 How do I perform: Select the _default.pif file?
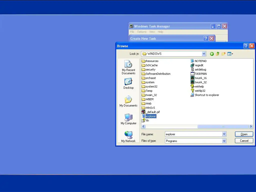coord(151,112)
